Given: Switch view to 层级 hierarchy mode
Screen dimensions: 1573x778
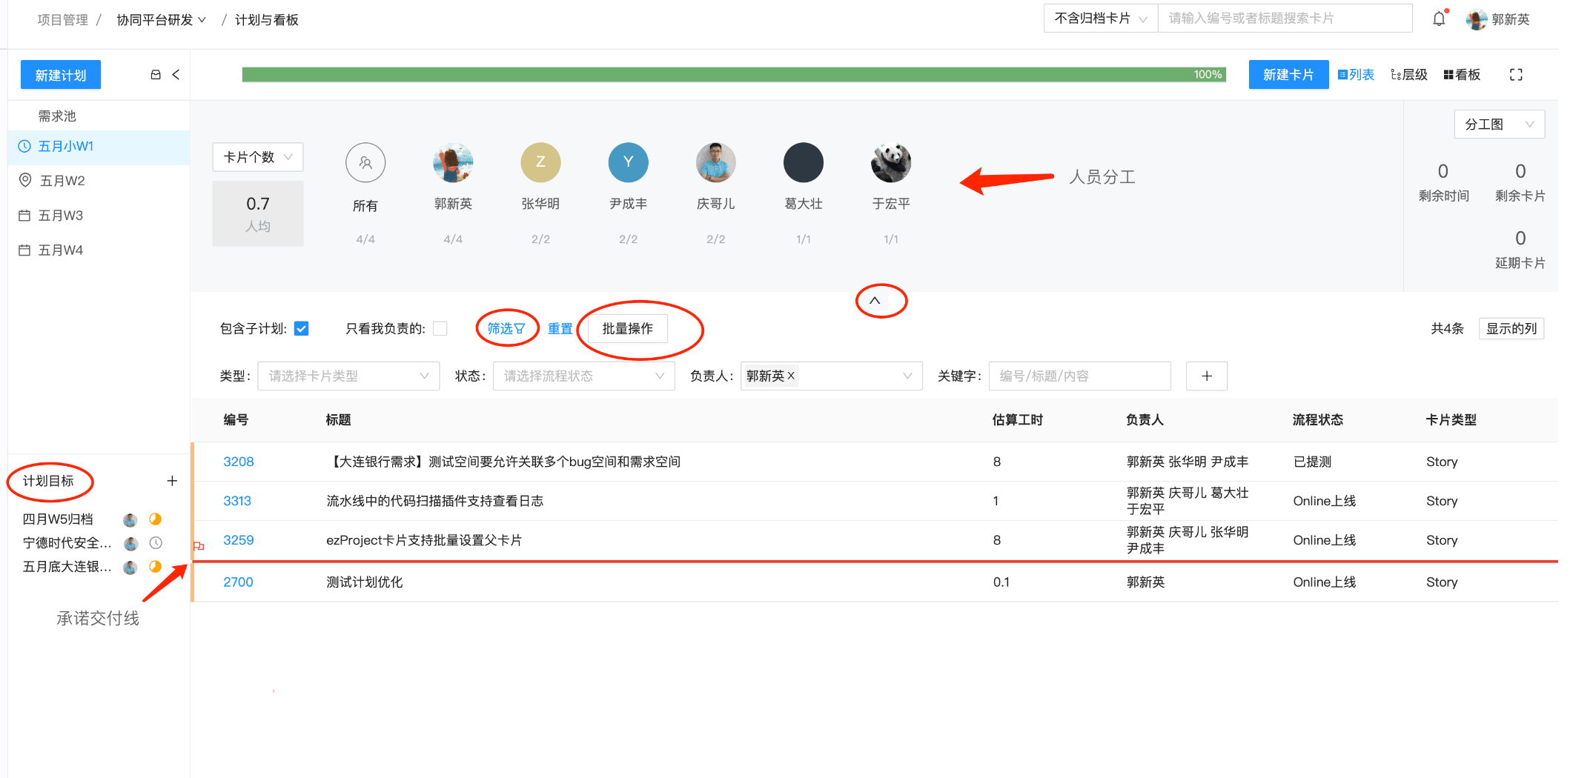Looking at the screenshot, I should pyautogui.click(x=1409, y=74).
